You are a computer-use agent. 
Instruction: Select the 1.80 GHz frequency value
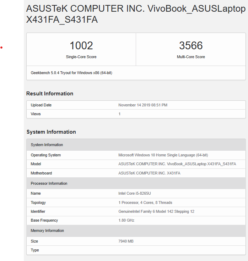(x=126, y=220)
